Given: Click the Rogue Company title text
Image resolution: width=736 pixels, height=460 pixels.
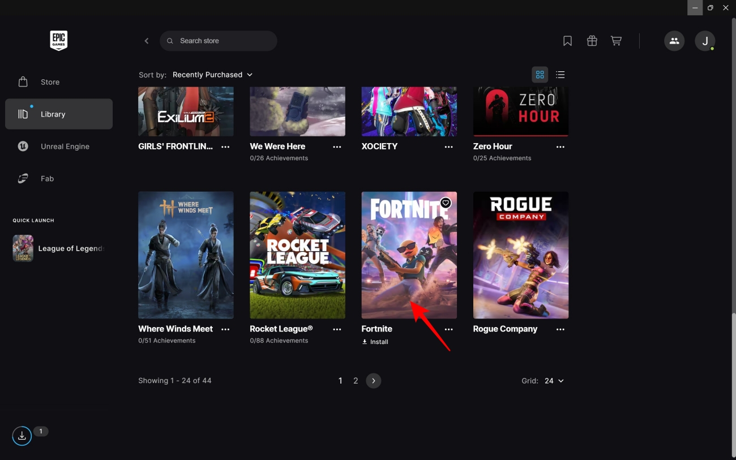Looking at the screenshot, I should pyautogui.click(x=505, y=329).
